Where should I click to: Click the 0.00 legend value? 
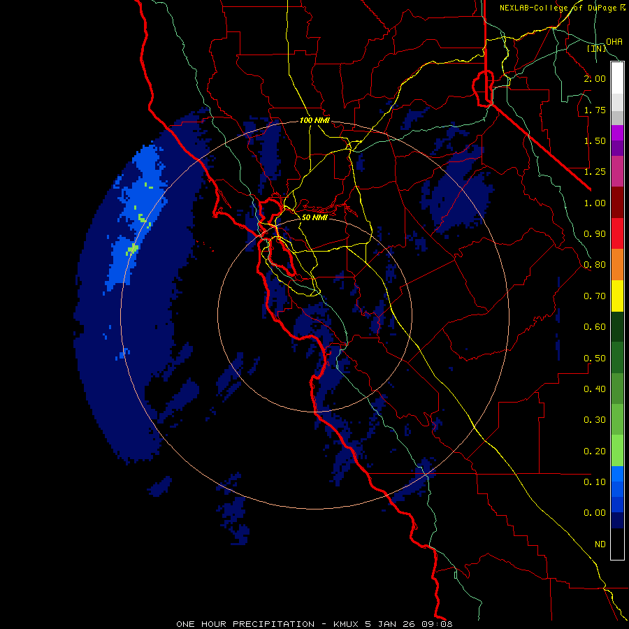(x=595, y=513)
